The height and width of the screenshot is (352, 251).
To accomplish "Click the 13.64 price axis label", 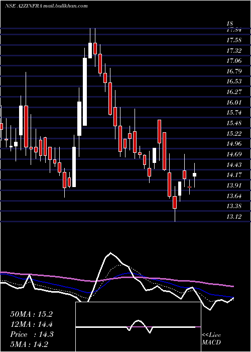I will pyautogui.click(x=234, y=196).
